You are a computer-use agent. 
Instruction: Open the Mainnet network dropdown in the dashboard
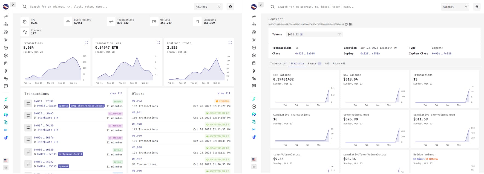click(208, 7)
